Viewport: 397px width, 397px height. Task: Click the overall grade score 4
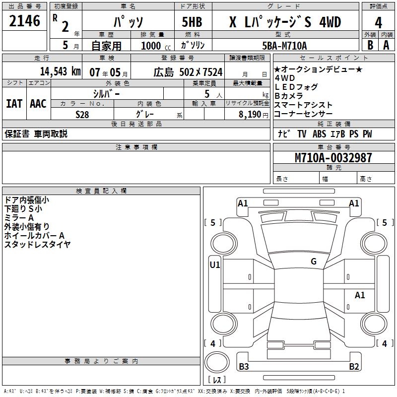pyautogui.click(x=378, y=22)
